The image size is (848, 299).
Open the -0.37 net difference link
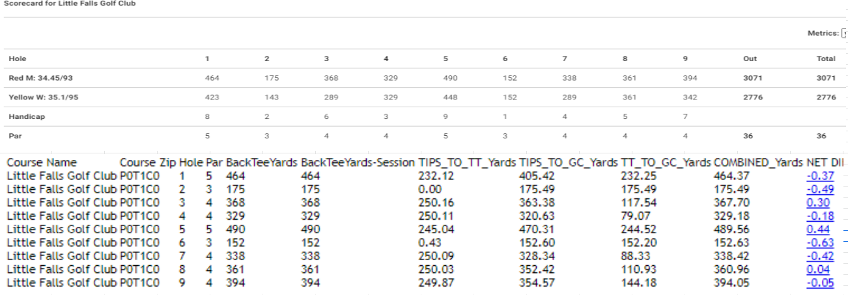click(821, 175)
